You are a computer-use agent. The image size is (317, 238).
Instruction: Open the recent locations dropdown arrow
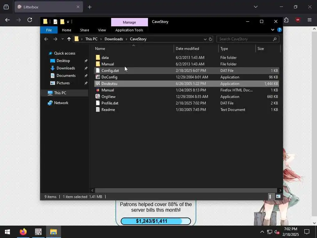point(63,39)
